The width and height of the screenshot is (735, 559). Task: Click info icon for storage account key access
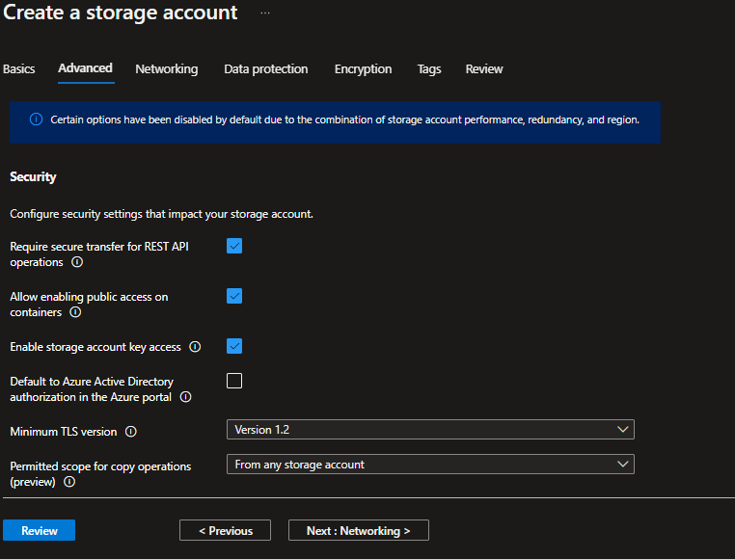(195, 347)
